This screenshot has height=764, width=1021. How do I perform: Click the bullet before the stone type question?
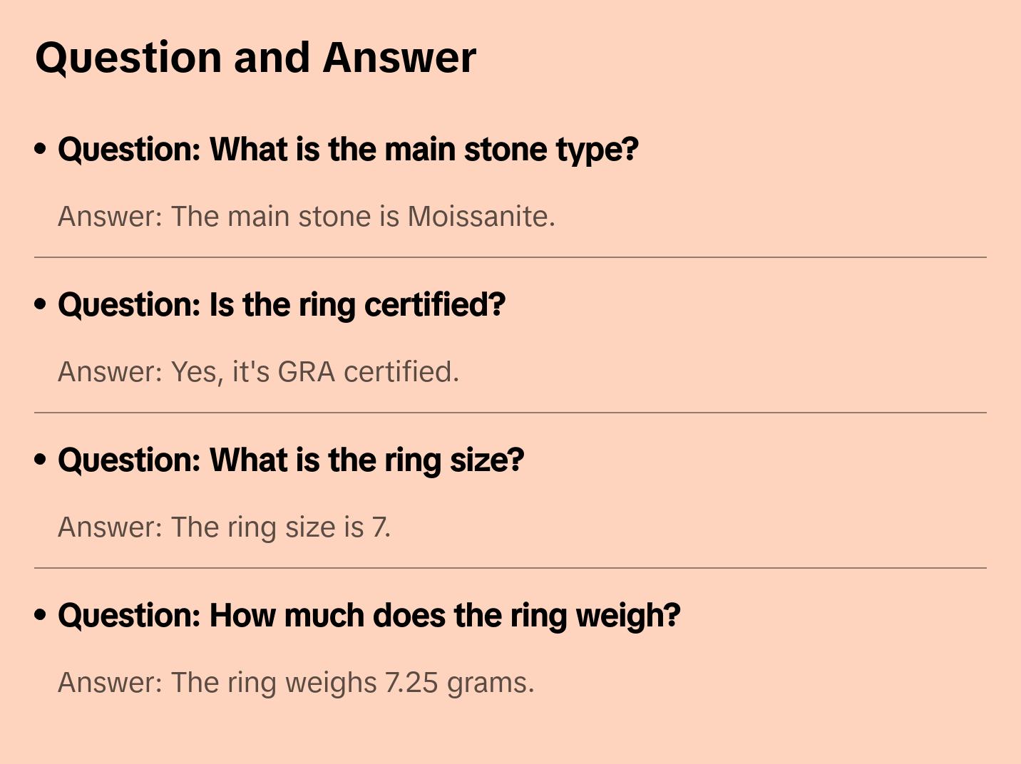click(x=41, y=149)
